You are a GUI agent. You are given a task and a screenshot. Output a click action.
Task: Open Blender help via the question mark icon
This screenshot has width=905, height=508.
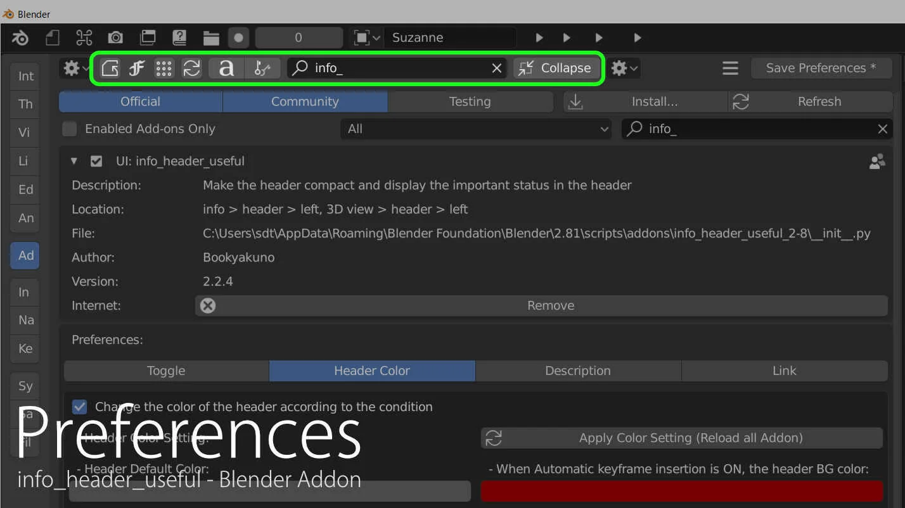(x=180, y=37)
